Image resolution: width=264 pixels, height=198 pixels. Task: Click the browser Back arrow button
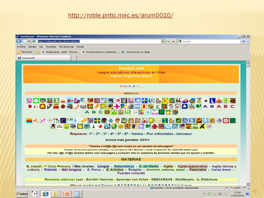19,41
